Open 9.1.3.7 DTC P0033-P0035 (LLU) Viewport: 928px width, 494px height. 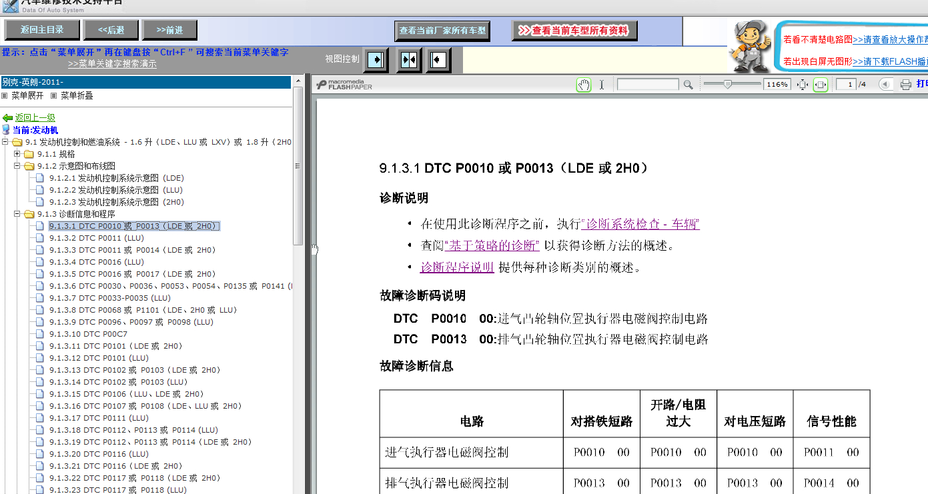coord(110,298)
